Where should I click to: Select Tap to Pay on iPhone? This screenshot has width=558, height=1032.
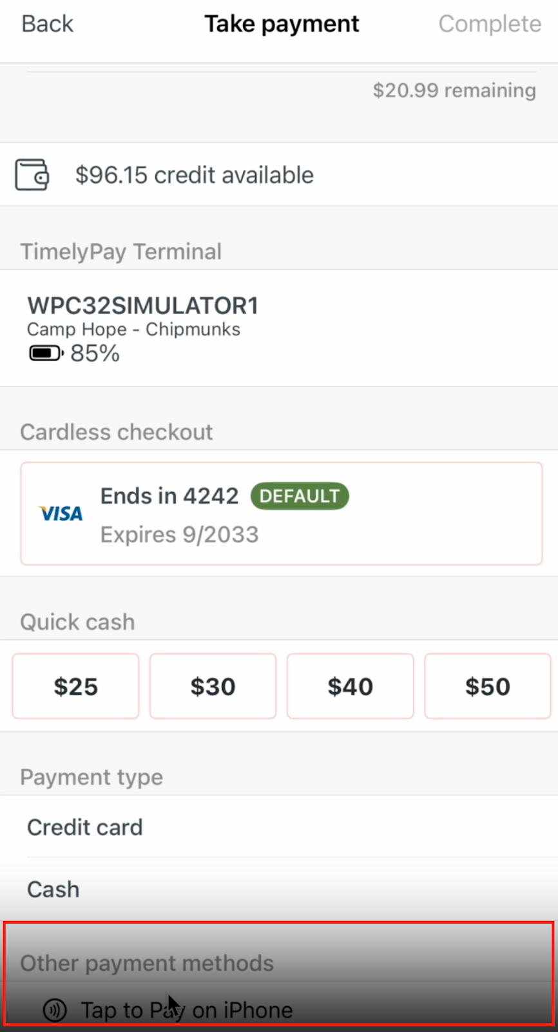(279, 1009)
